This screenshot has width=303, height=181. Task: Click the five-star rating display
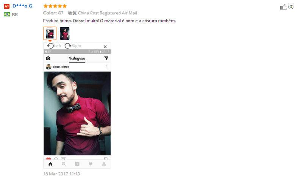pos(55,6)
